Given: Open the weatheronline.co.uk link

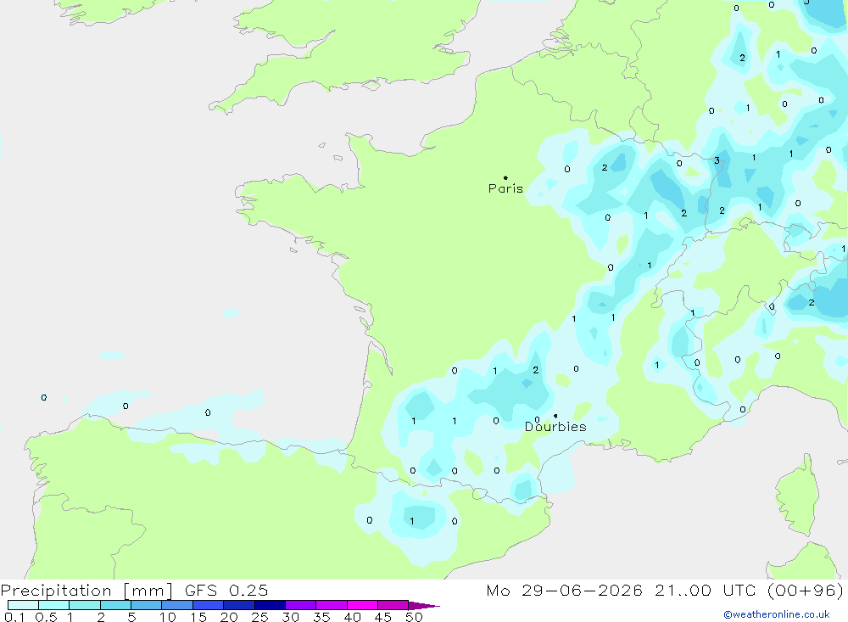Looking at the screenshot, I should coord(777,614).
